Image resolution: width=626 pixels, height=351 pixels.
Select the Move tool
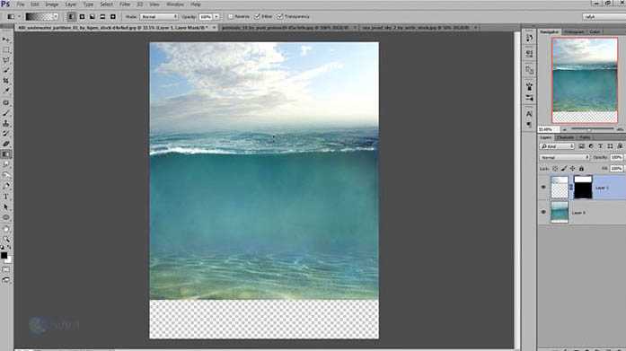coord(6,39)
